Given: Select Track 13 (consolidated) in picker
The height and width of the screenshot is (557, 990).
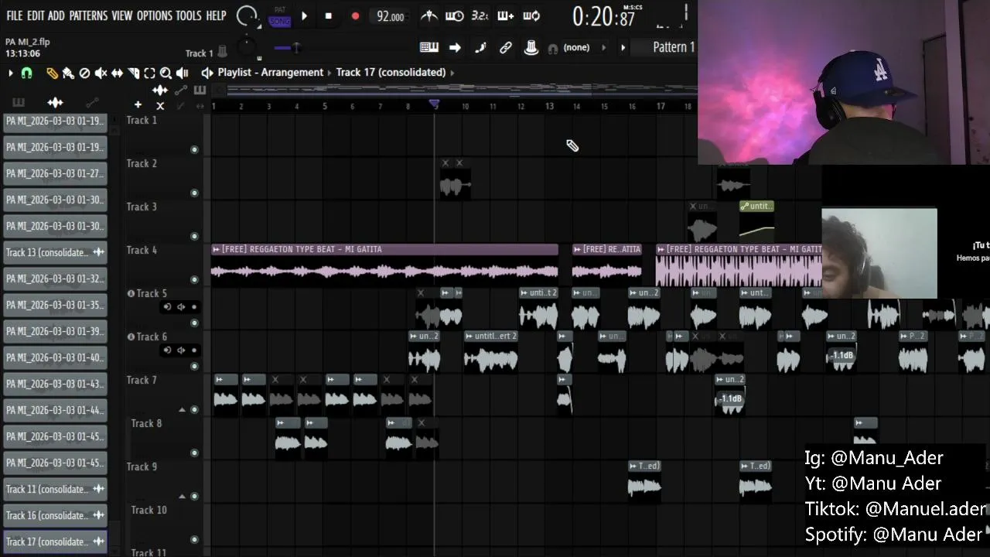Looking at the screenshot, I should pos(55,252).
